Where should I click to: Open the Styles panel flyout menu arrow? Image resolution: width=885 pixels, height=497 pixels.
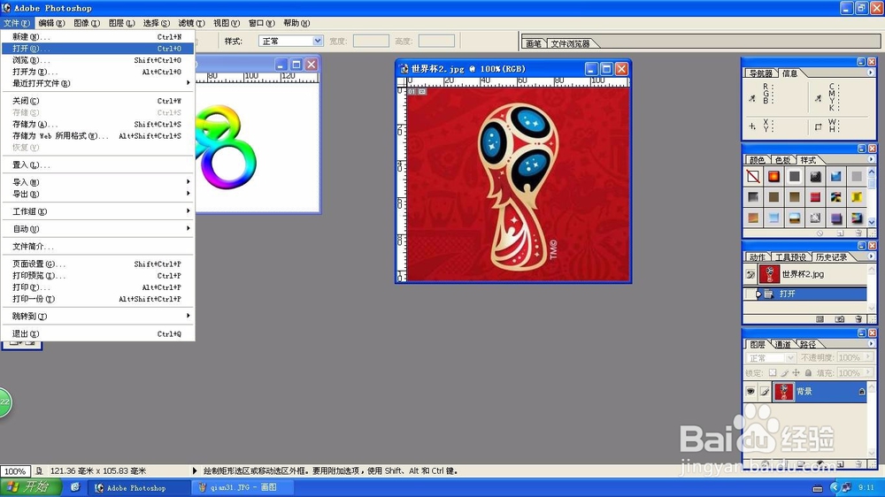(x=870, y=160)
